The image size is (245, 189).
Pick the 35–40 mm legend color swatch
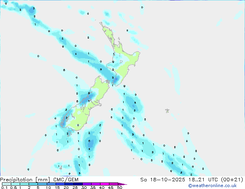(x=96, y=184)
